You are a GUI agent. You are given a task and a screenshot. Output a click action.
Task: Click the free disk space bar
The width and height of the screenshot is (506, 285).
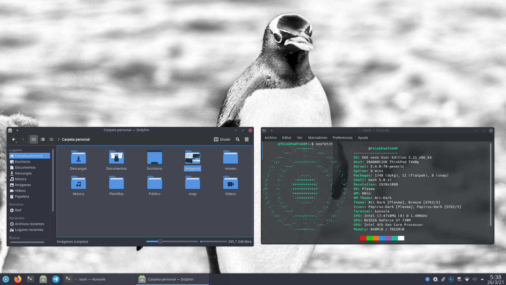[213, 241]
